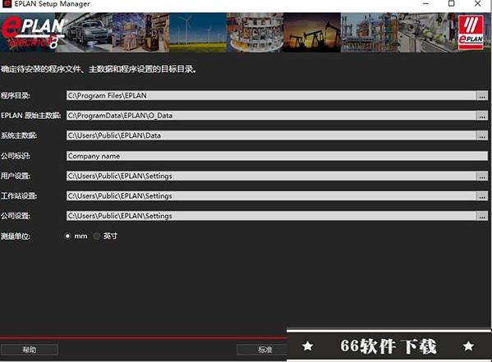Edit the C:\ProgramData\EPLAN\O_Data path field

coord(271,116)
